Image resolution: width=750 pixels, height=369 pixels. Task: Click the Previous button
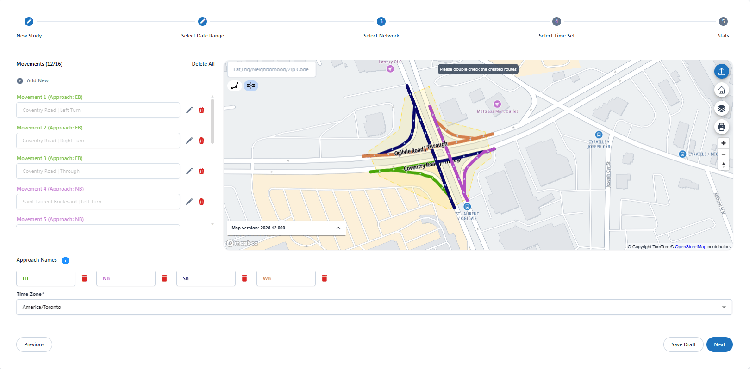click(34, 344)
